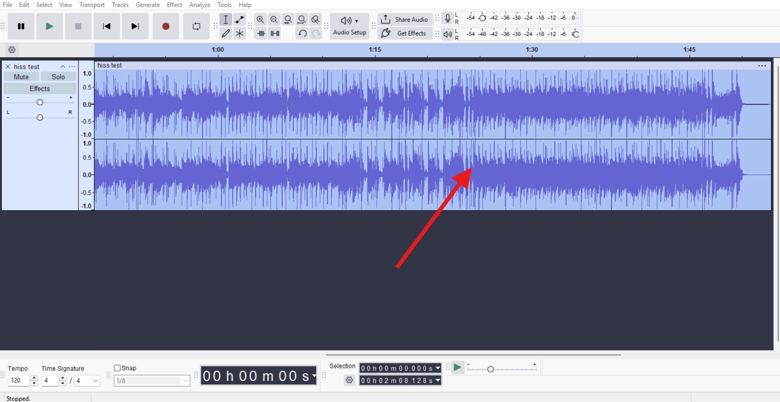Click the Effects button on the track
Image resolution: width=780 pixels, height=402 pixels.
(39, 88)
